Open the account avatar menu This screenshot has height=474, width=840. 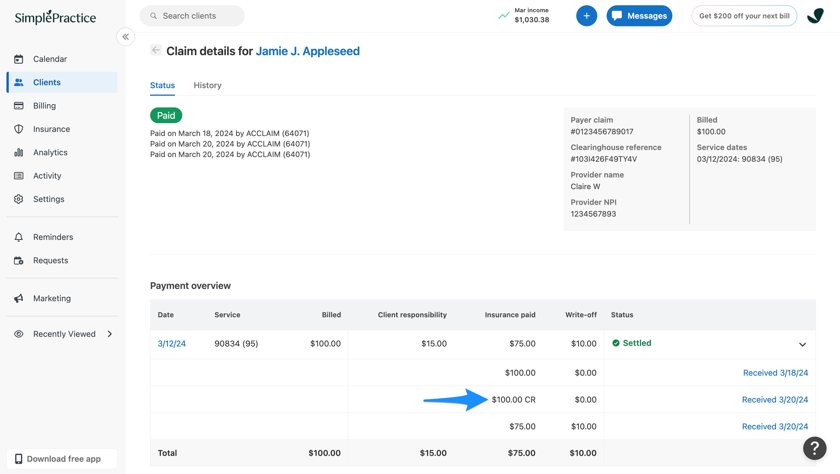click(815, 16)
